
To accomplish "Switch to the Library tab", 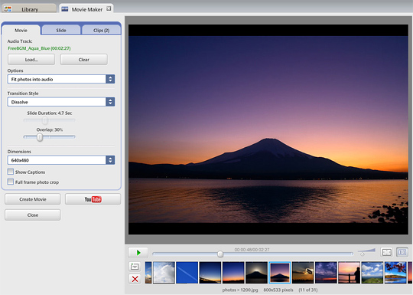I will pyautogui.click(x=29, y=8).
